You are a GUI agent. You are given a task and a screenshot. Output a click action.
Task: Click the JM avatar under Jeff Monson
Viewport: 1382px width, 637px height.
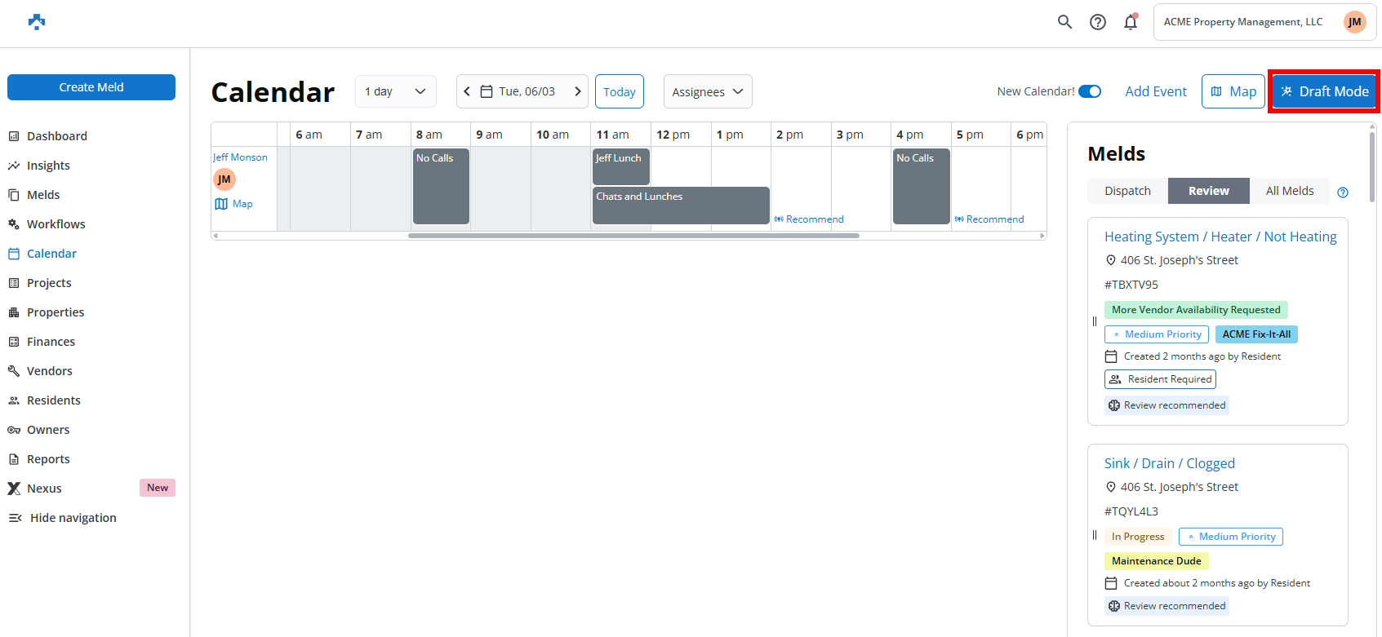pyautogui.click(x=224, y=179)
